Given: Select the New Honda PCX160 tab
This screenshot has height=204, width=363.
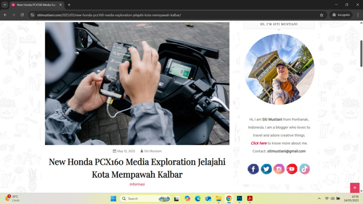Looking at the screenshot, I should 37,5.
